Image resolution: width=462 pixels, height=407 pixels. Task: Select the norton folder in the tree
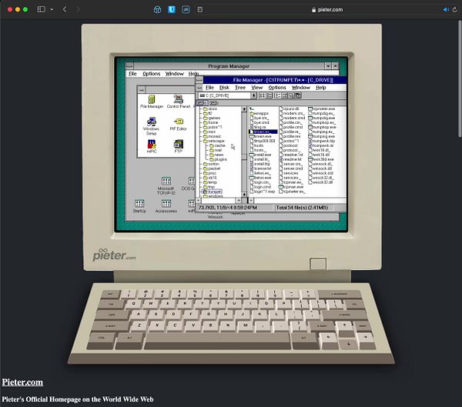click(211, 164)
